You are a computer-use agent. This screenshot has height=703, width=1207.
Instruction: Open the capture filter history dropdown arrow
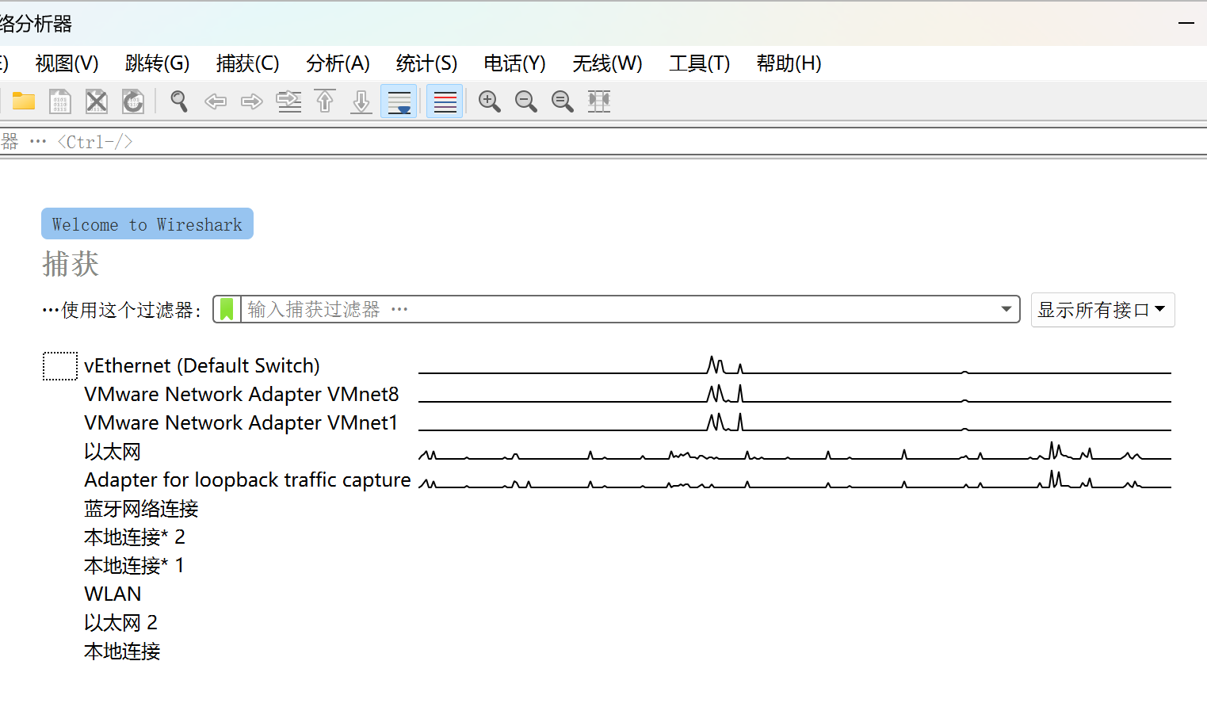(x=1006, y=309)
